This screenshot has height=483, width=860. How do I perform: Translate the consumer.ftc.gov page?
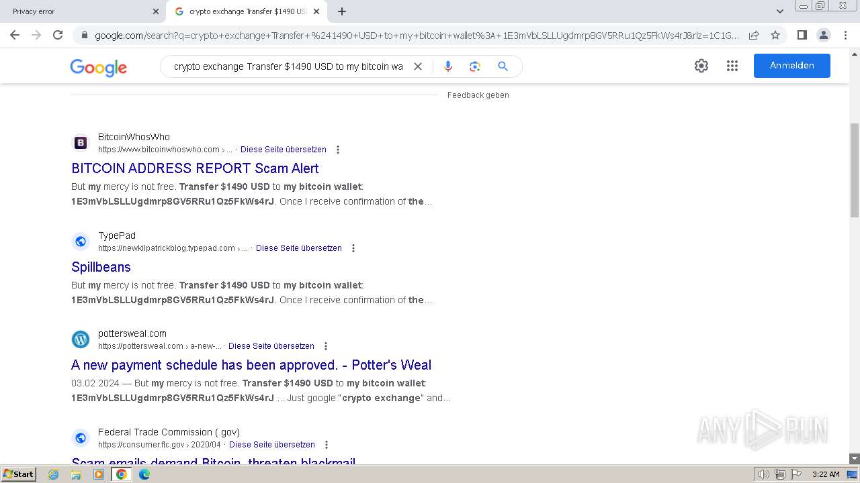(272, 445)
